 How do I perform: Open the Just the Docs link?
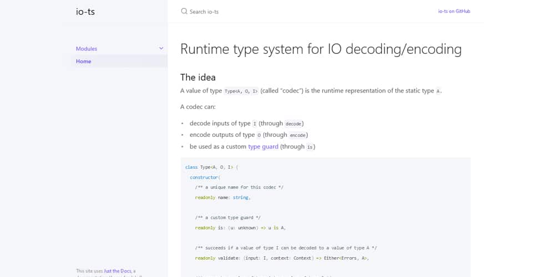pos(118,271)
